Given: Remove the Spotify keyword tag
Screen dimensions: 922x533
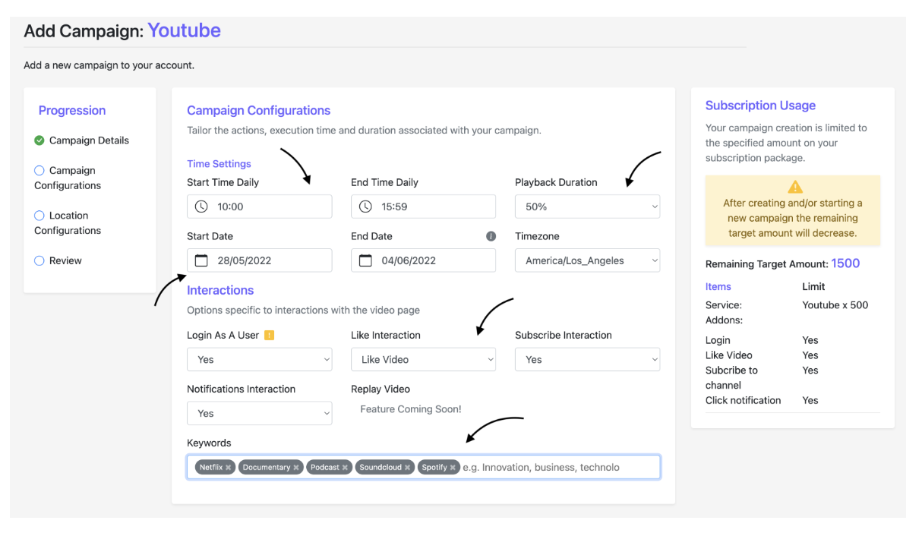Looking at the screenshot, I should pos(453,468).
